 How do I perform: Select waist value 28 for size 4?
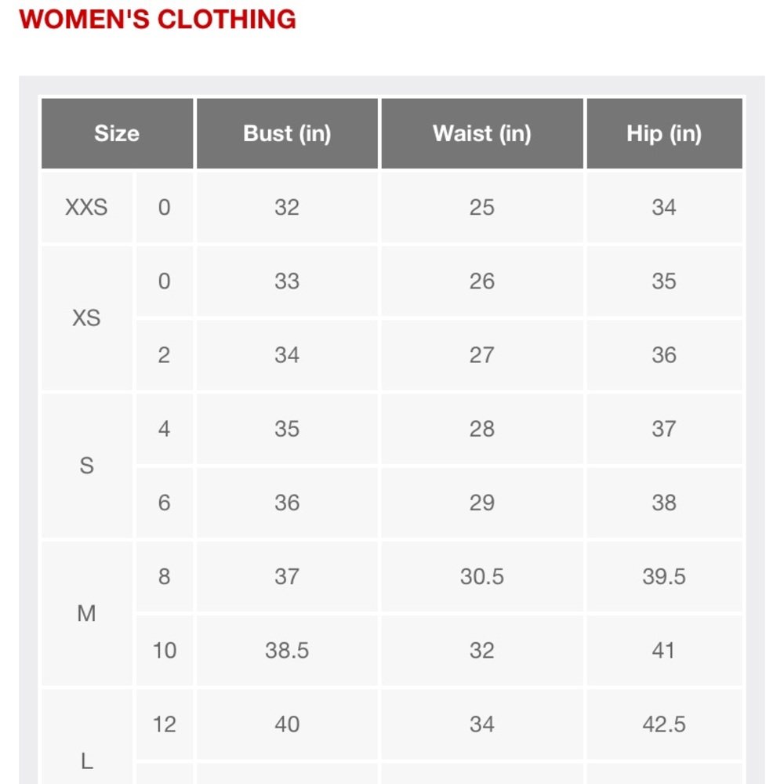click(482, 429)
